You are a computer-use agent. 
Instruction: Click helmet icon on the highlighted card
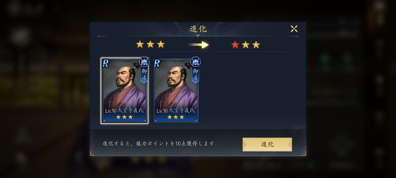click(x=145, y=62)
